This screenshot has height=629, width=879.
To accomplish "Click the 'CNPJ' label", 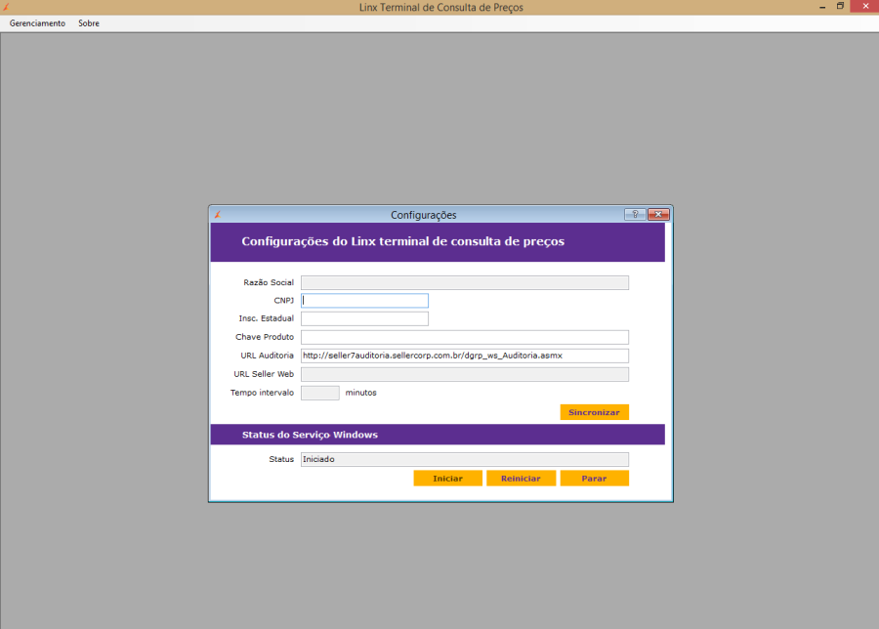I will pyautogui.click(x=283, y=301).
